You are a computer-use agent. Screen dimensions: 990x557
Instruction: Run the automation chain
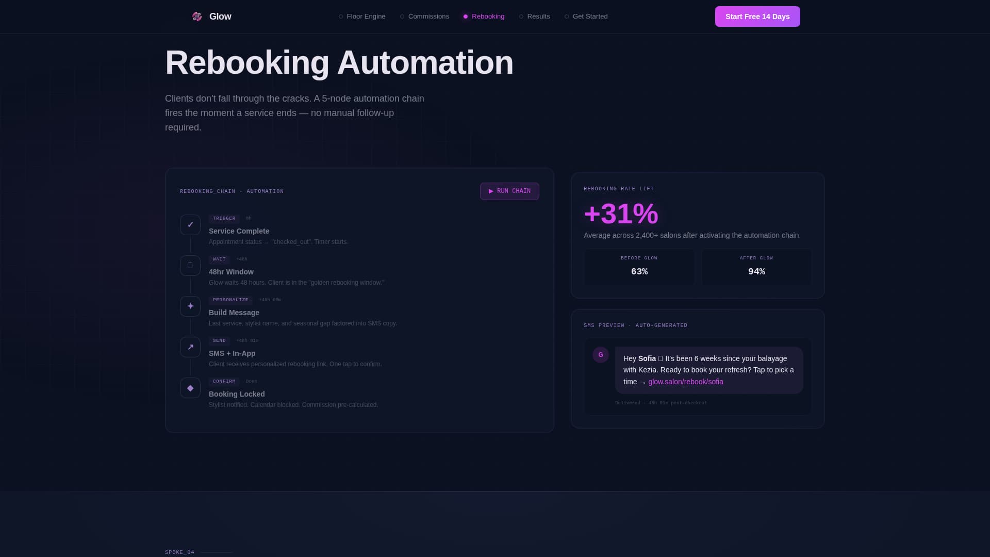[x=509, y=191]
